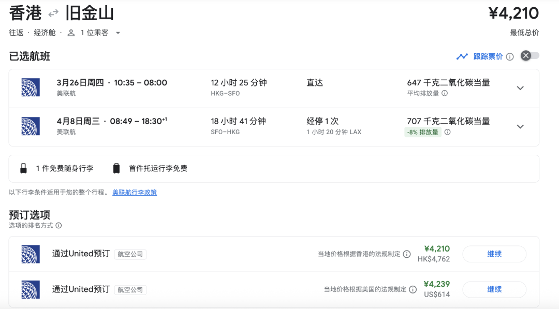The height and width of the screenshot is (309, 559).
Task: Click the swap arrows between 香港 and 旧金山
Action: coord(53,13)
